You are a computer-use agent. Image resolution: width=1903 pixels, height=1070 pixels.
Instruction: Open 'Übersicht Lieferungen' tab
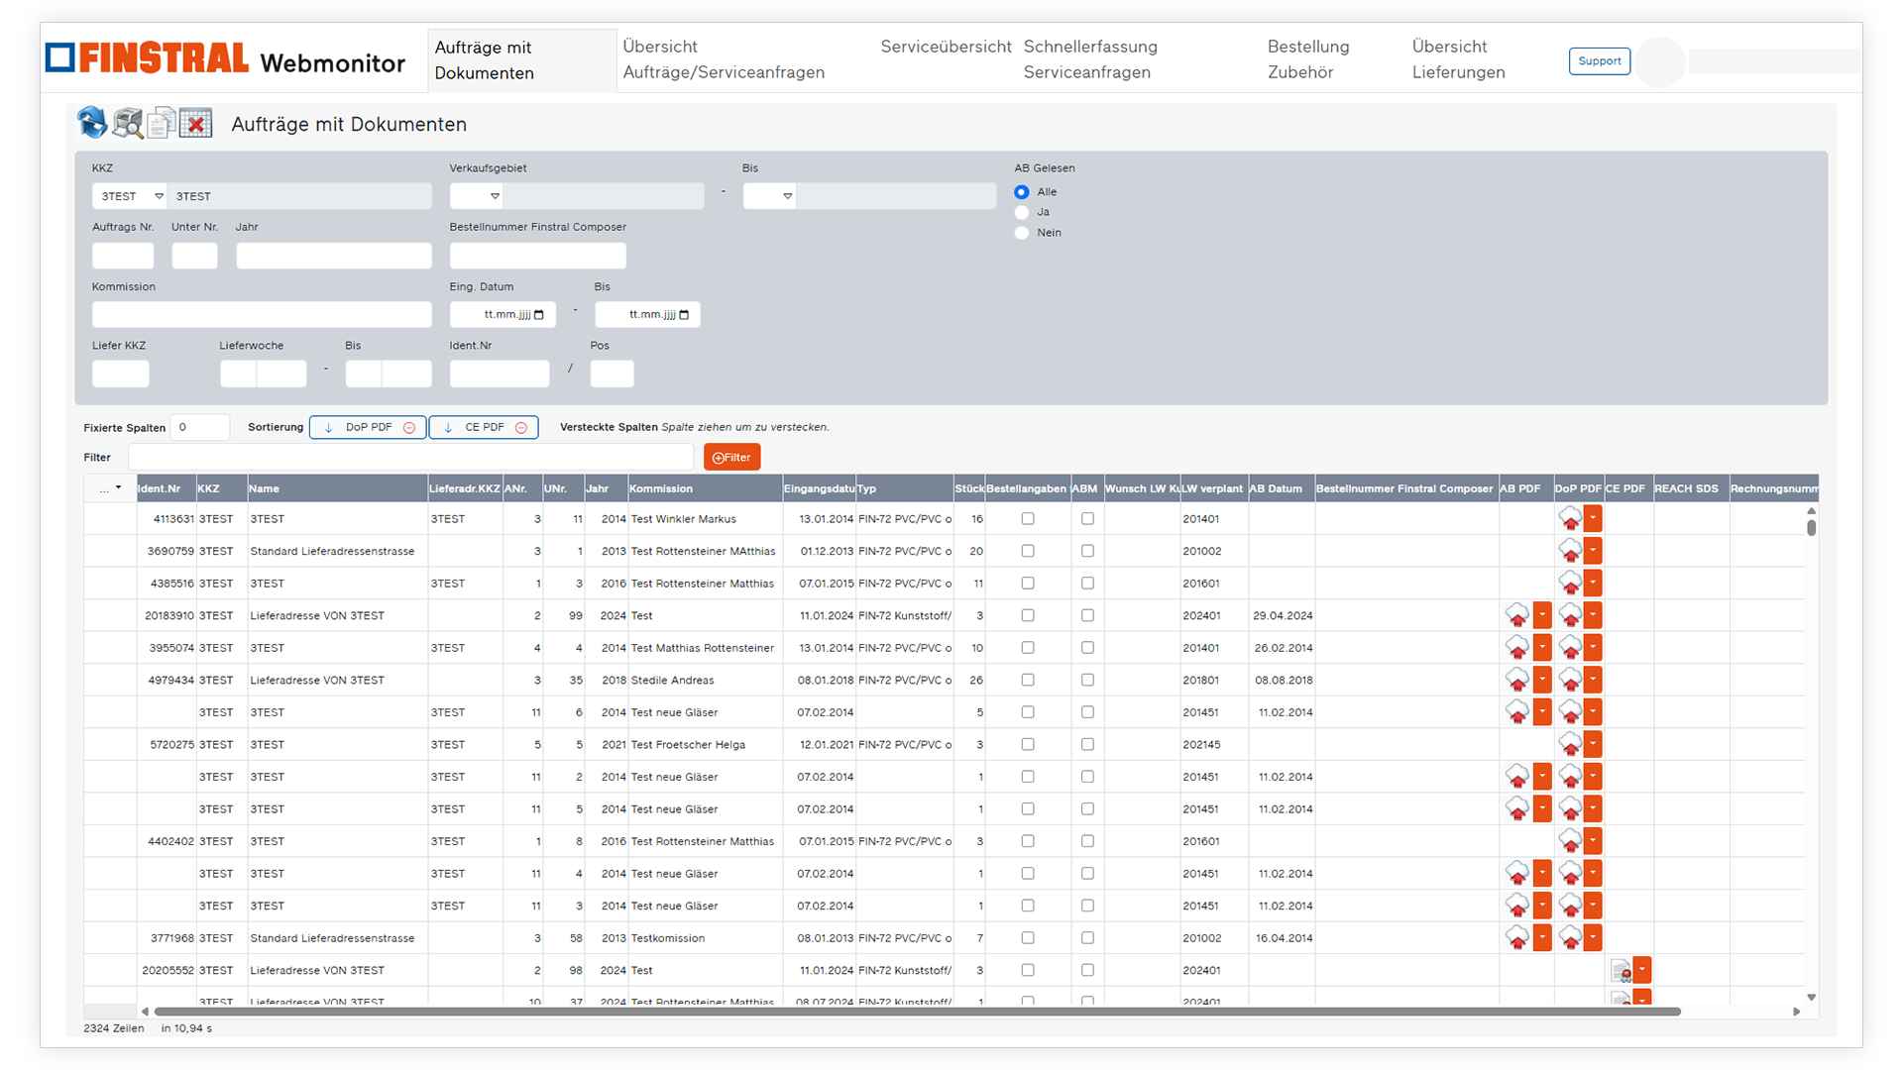tap(1458, 59)
